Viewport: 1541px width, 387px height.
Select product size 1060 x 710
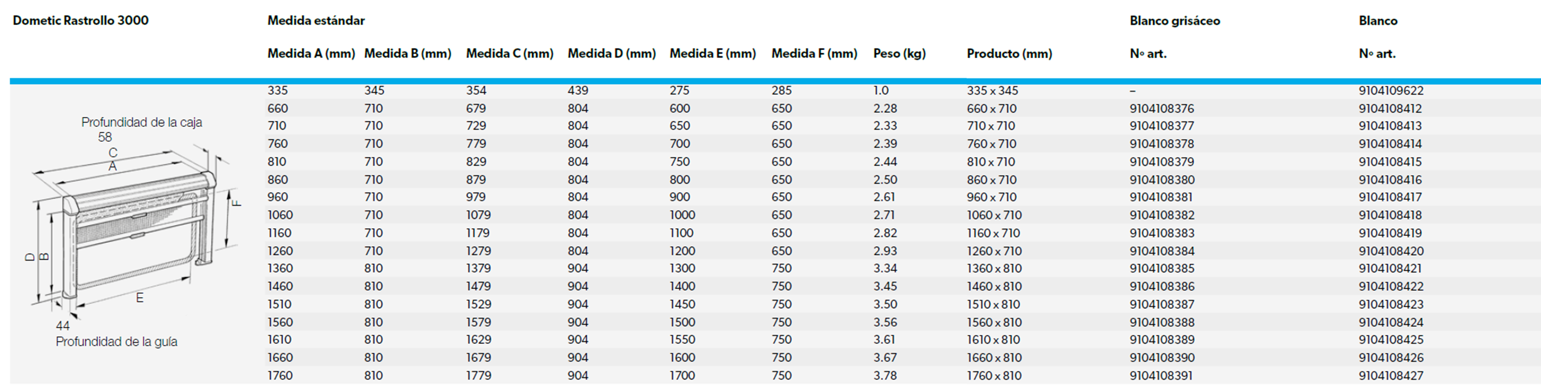pos(994,215)
